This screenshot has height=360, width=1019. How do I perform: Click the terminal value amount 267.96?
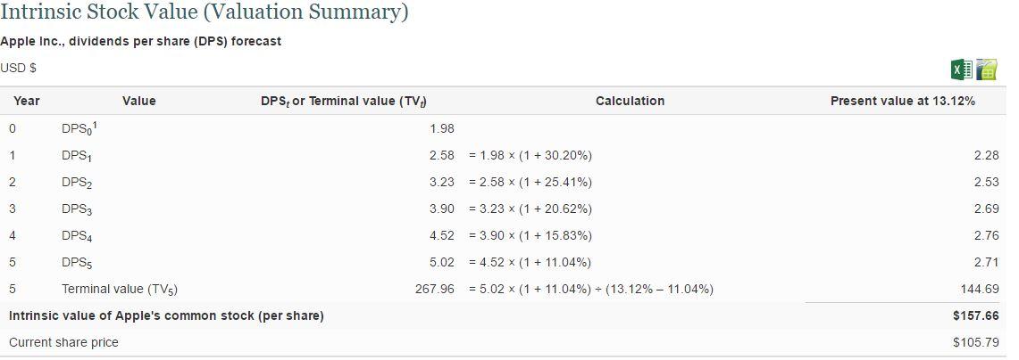435,290
